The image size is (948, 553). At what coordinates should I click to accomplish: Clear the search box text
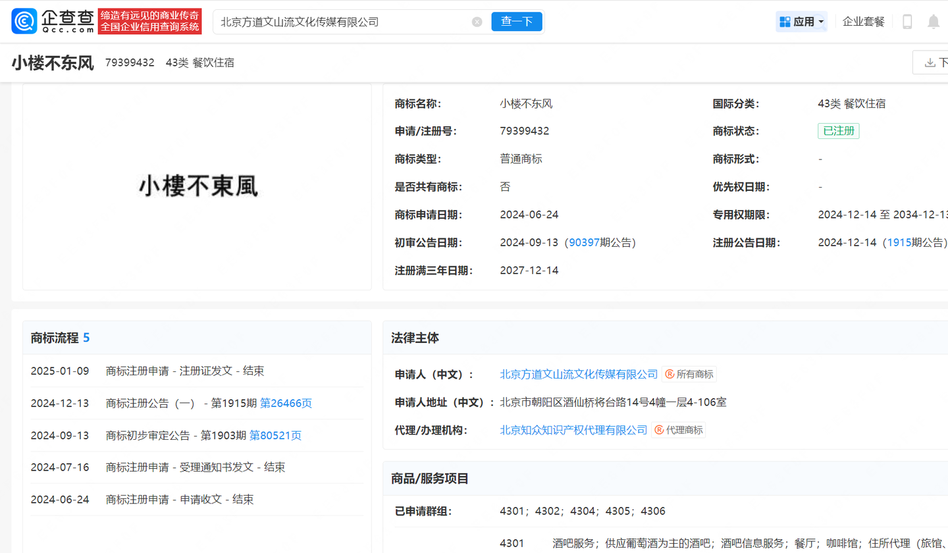tap(477, 22)
